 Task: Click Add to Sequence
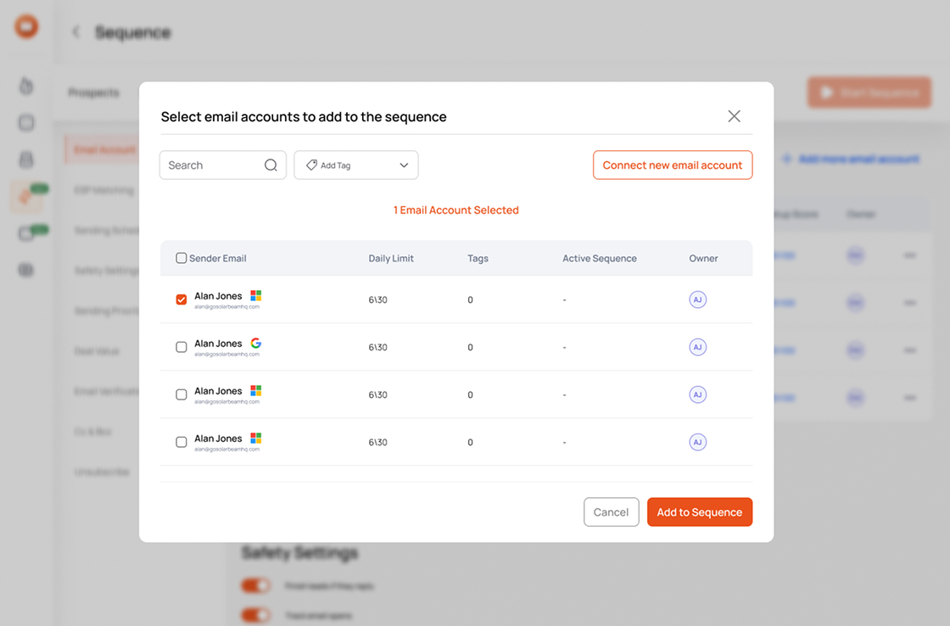(x=700, y=511)
